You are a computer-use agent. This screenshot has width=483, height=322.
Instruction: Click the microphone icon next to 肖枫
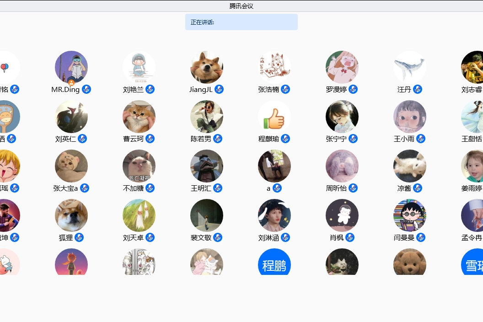(x=350, y=237)
